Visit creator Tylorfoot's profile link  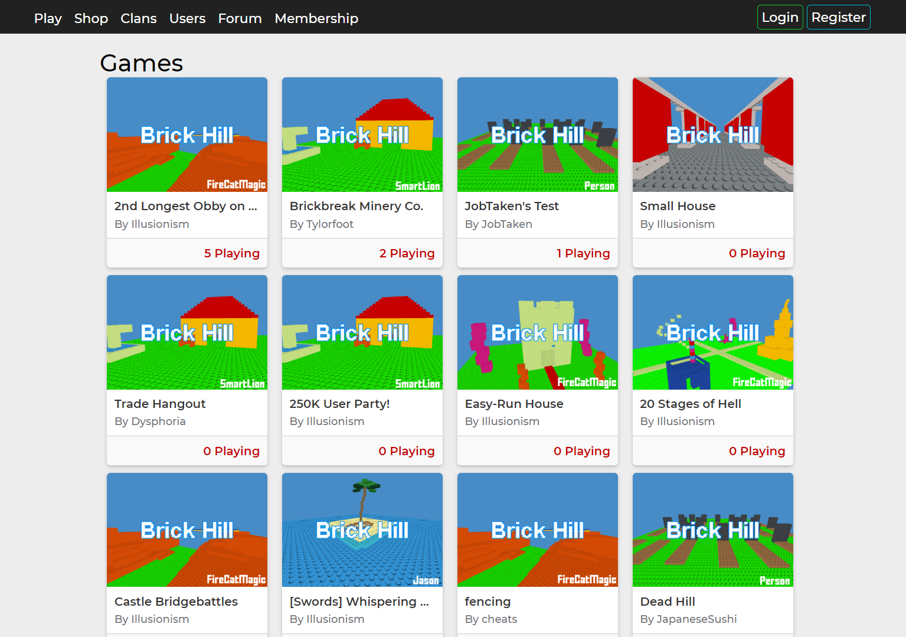click(329, 224)
